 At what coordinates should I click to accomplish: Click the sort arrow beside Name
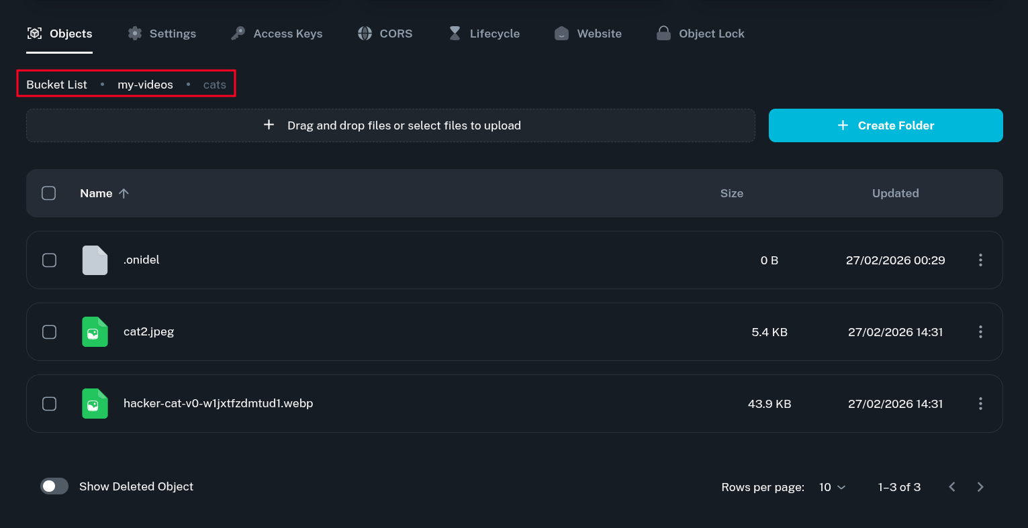tap(124, 193)
